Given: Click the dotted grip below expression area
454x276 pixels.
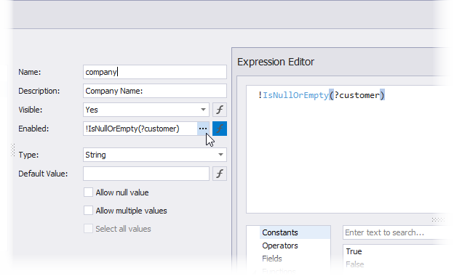Looking at the screenshot, I should (438, 220).
